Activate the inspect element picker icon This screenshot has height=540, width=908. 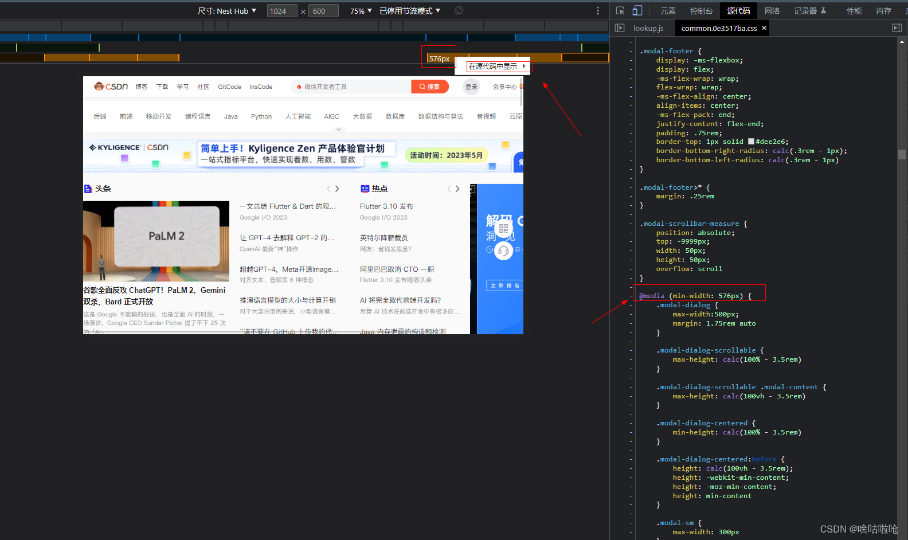(x=620, y=10)
